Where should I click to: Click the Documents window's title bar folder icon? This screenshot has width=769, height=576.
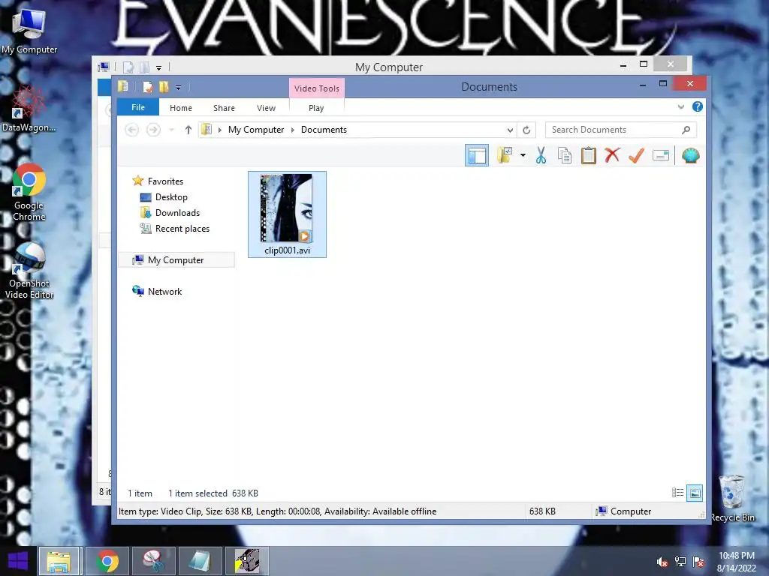click(x=123, y=87)
